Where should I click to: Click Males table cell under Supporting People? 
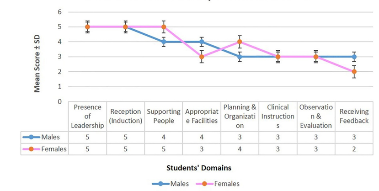point(164,137)
